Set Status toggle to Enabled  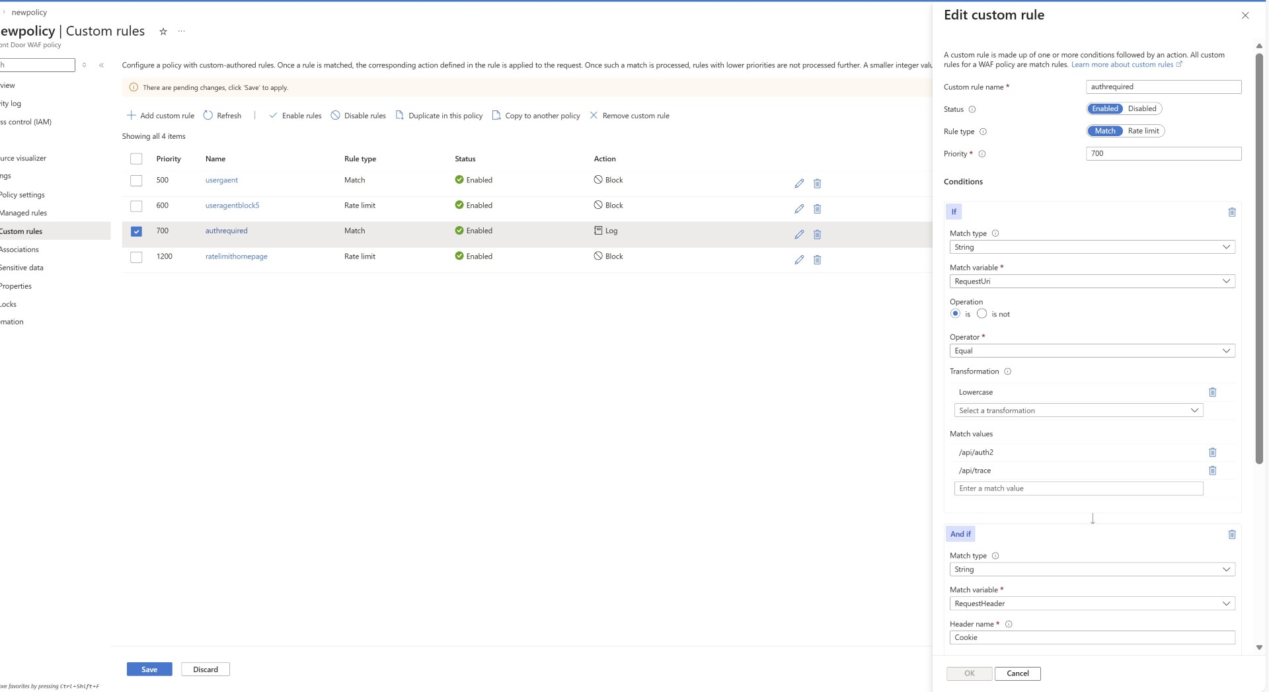pyautogui.click(x=1105, y=108)
